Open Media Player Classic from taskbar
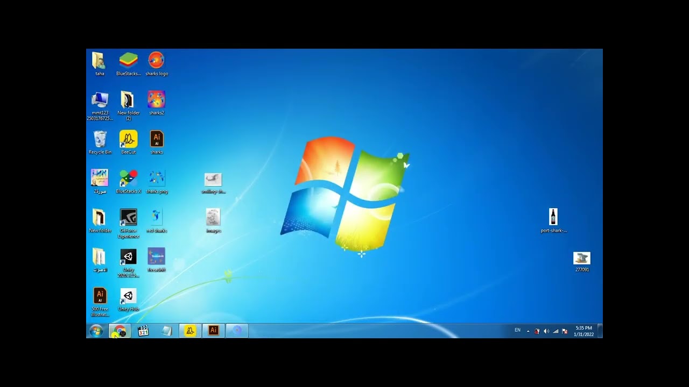The height and width of the screenshot is (387, 689). [143, 331]
